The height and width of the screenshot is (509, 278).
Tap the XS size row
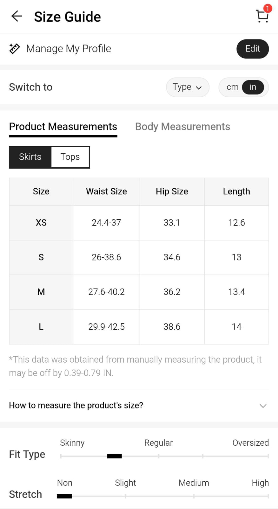[41, 223]
